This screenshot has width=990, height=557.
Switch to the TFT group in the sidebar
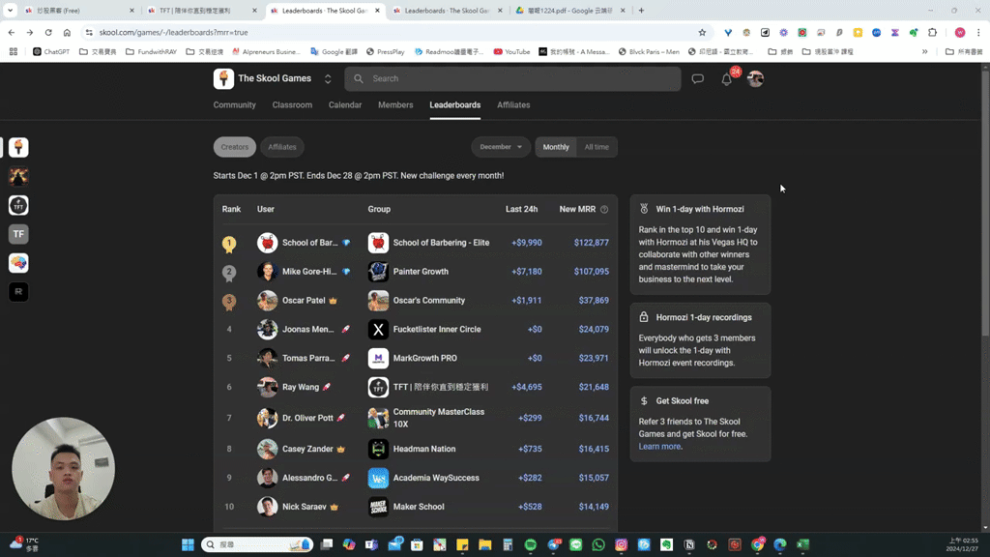tap(18, 205)
